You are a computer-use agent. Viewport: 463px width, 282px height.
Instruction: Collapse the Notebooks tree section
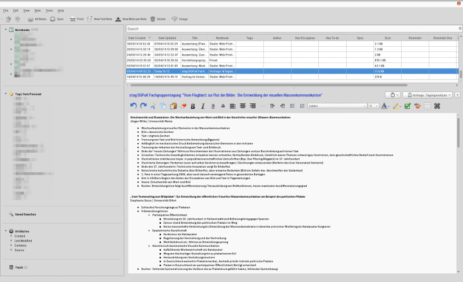(x=5, y=29)
